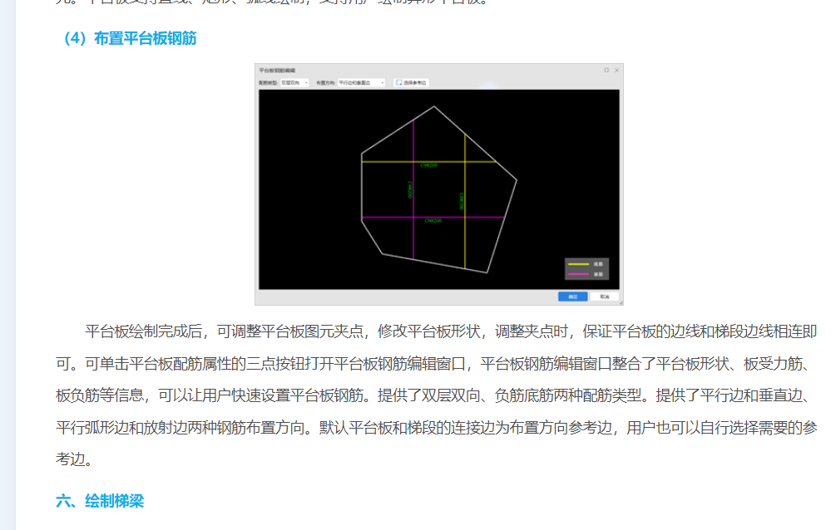Click the green C8@200 label under the magenta horizontal bar

coord(433,221)
